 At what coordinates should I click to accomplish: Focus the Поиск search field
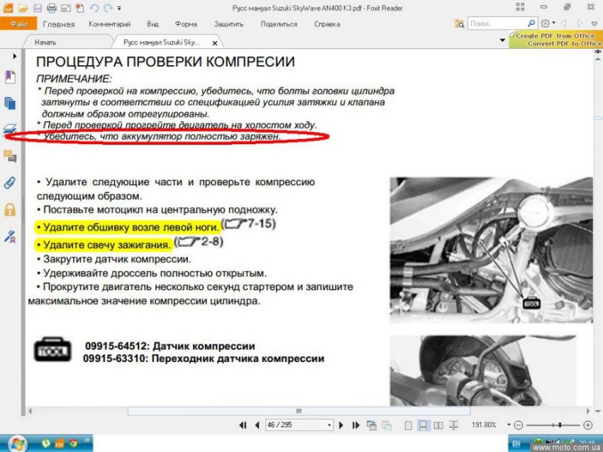click(x=497, y=23)
